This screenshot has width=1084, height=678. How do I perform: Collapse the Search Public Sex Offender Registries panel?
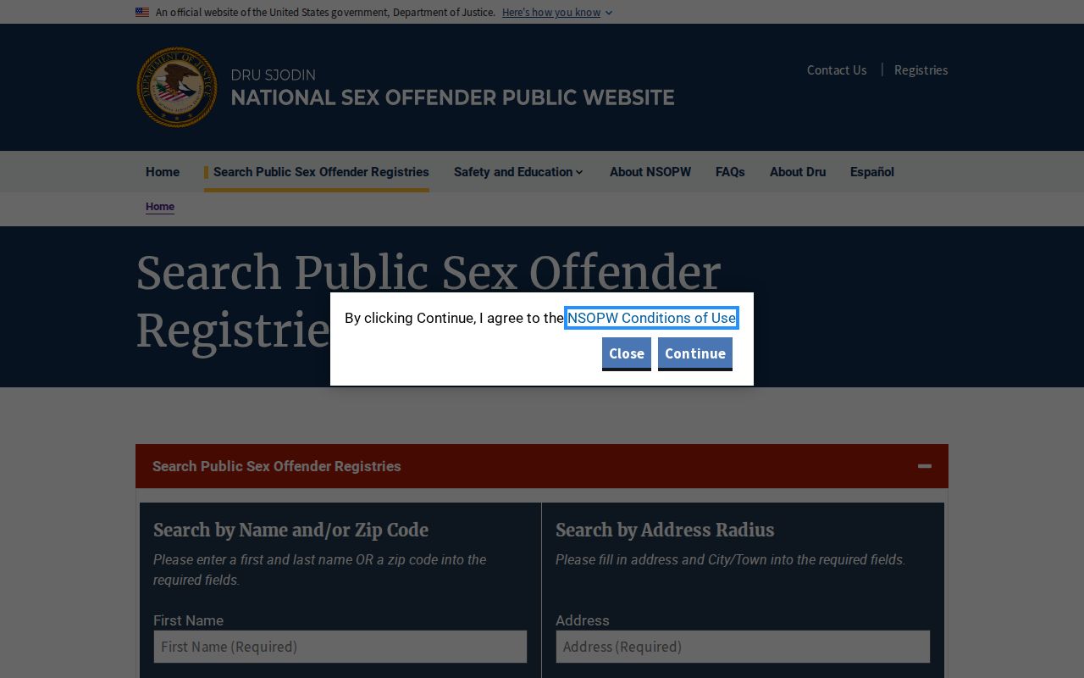pos(925,466)
